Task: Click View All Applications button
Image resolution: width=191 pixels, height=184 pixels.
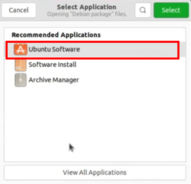Action: click(95, 173)
